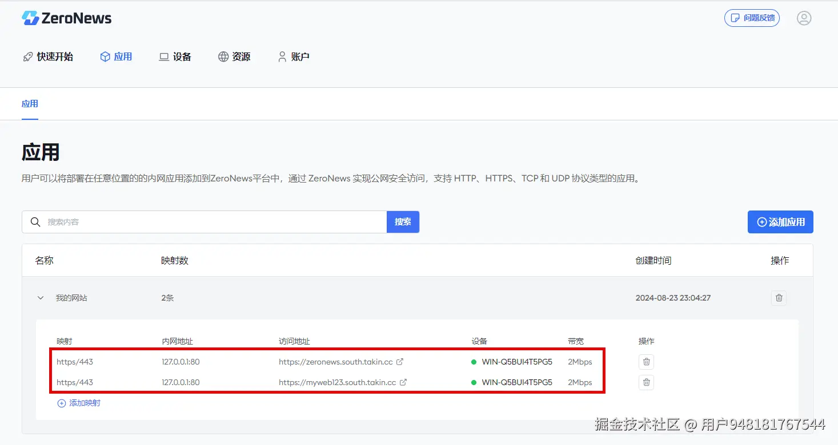Go to the 应用 navigation item

coord(116,56)
